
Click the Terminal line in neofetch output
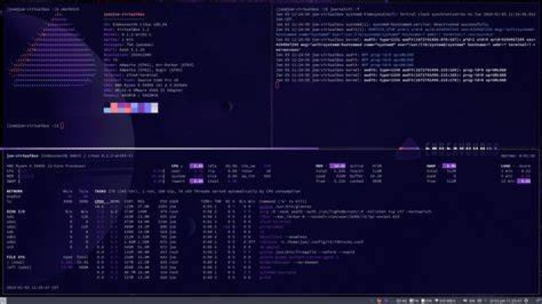pyautogui.click(x=131, y=75)
